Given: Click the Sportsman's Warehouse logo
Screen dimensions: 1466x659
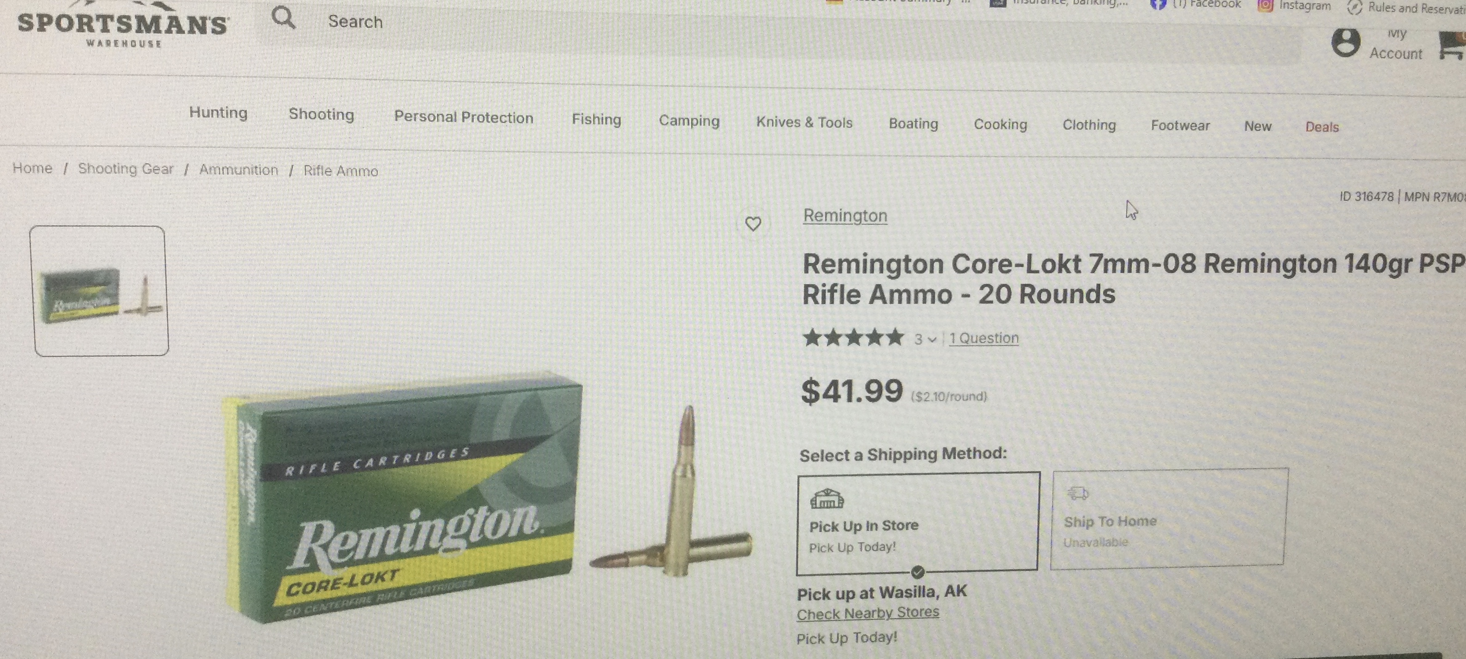Looking at the screenshot, I should pyautogui.click(x=123, y=27).
